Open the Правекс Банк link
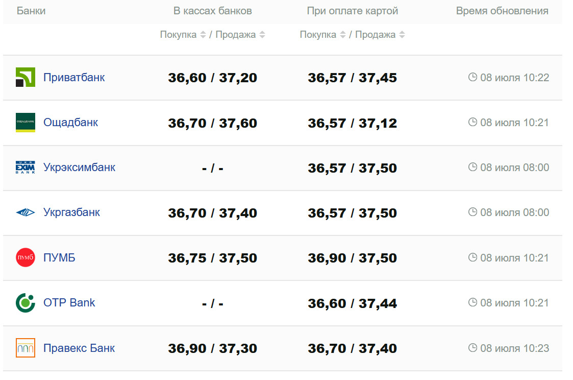 click(79, 348)
